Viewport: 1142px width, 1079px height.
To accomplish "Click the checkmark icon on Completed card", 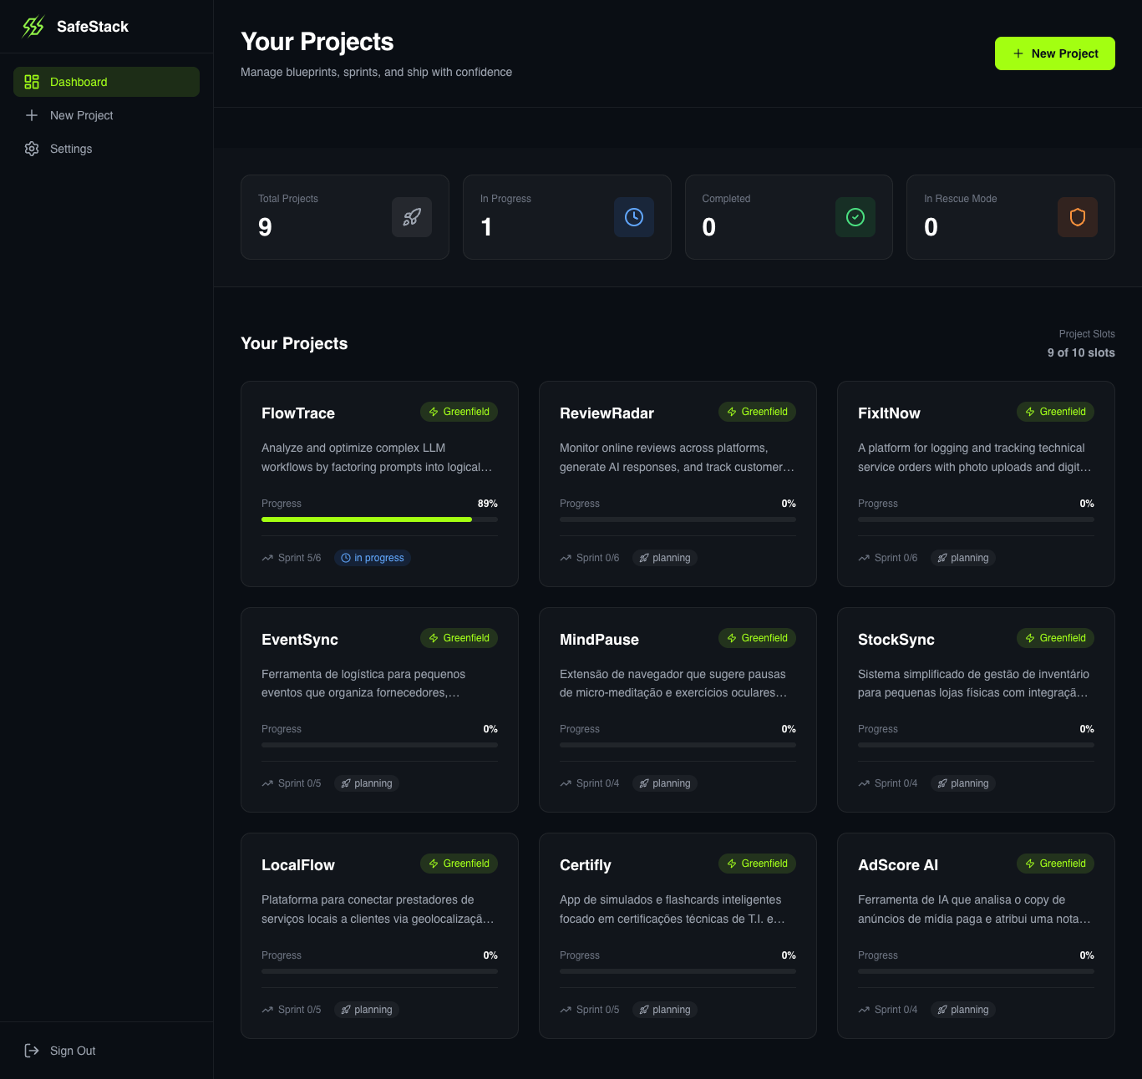I will pyautogui.click(x=855, y=217).
